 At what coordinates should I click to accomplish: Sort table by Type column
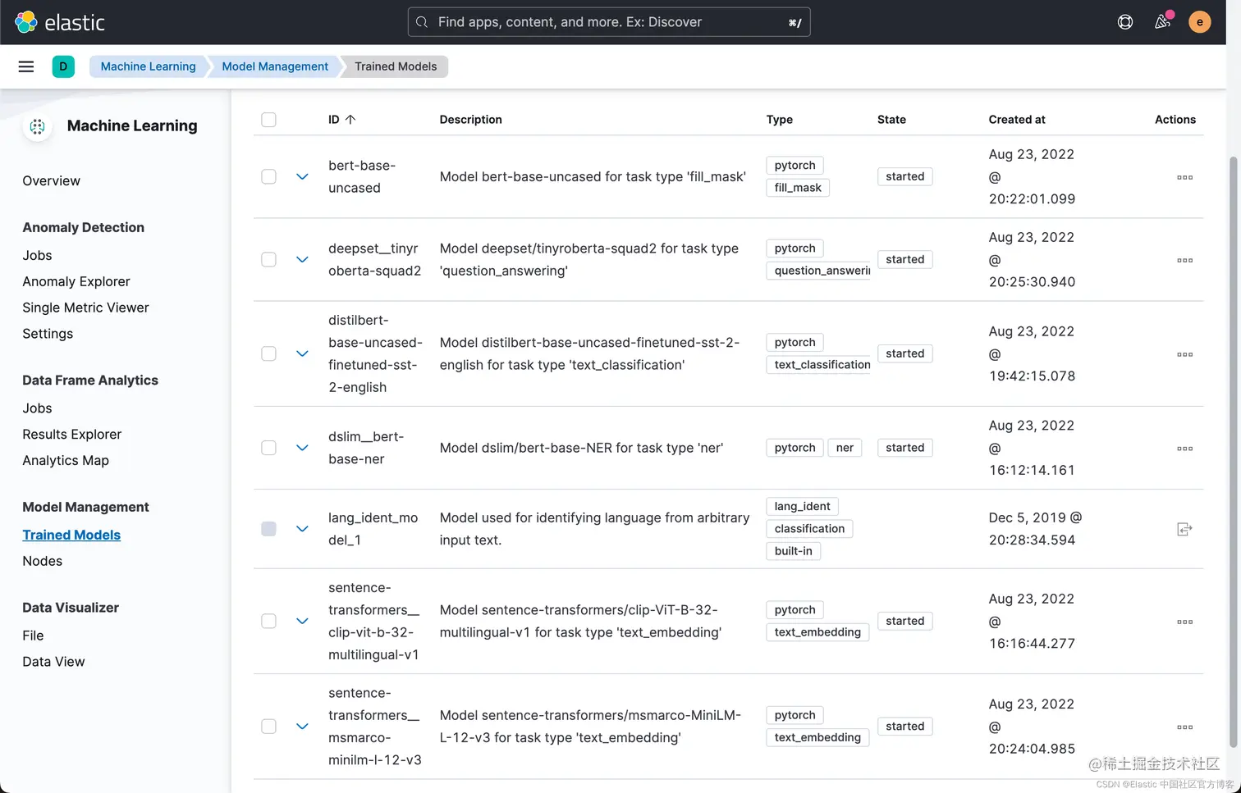(x=779, y=120)
